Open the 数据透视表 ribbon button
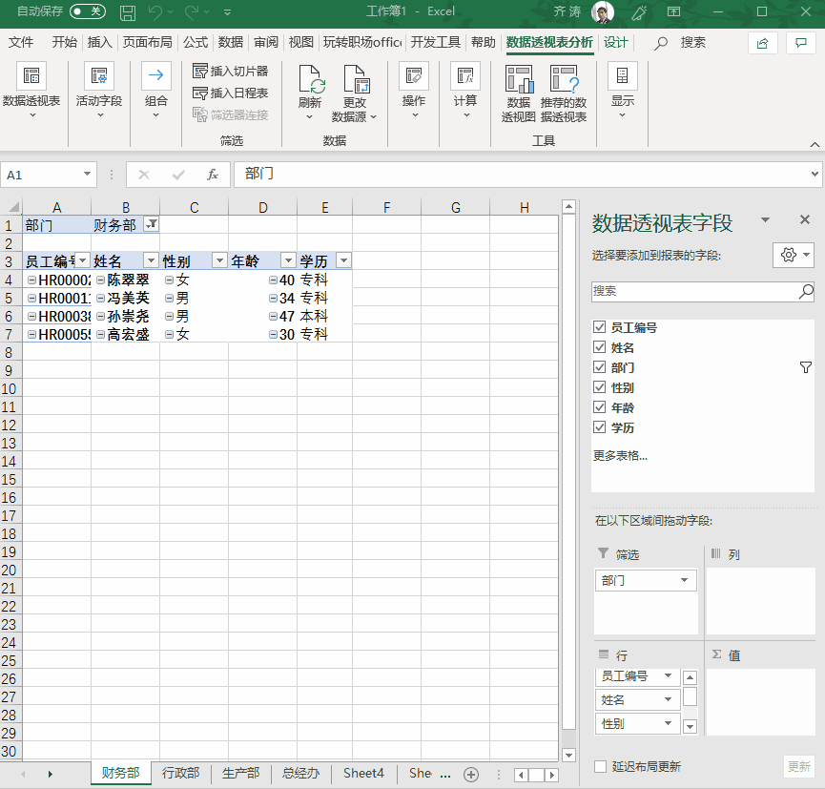The height and width of the screenshot is (789, 825). [31, 91]
